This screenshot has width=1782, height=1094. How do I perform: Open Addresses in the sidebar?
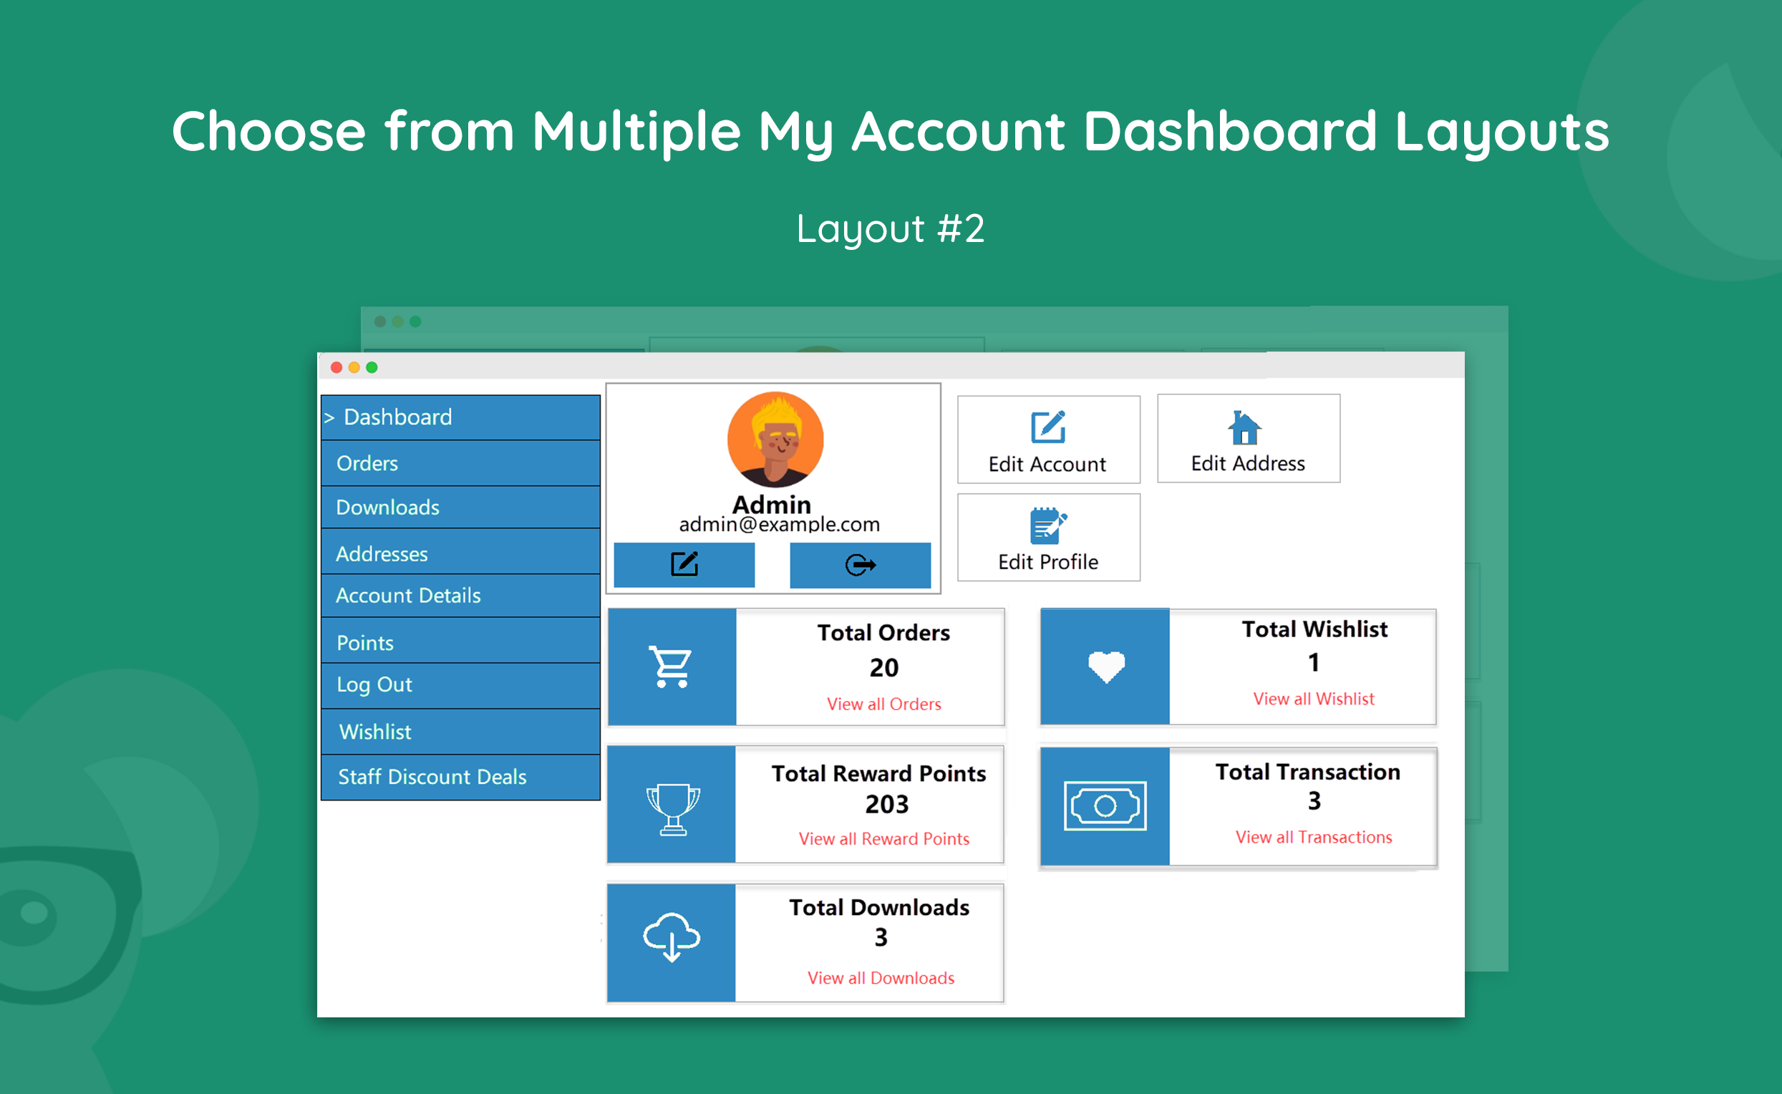[x=382, y=553]
